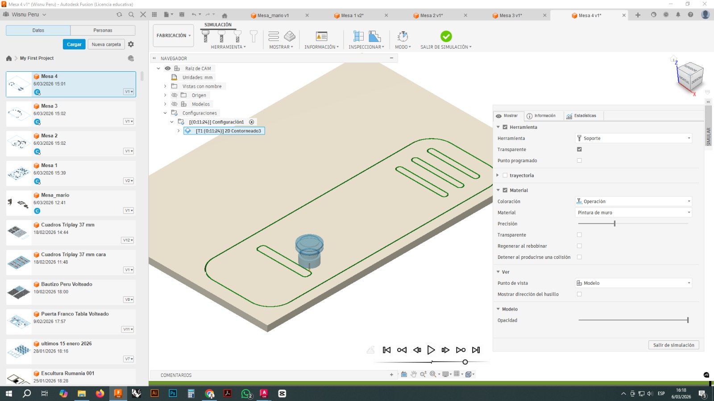
Task: Click the Modo stopwatch icon
Action: pyautogui.click(x=402, y=37)
